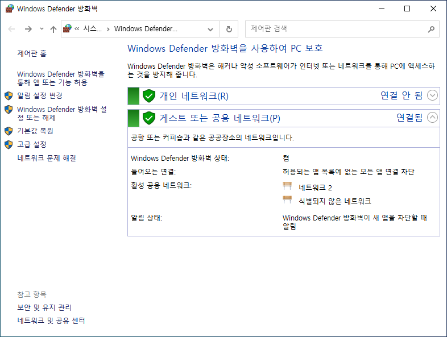Click the 네트워크 2 entry
Image resolution: width=447 pixels, height=337 pixels.
tap(315, 188)
